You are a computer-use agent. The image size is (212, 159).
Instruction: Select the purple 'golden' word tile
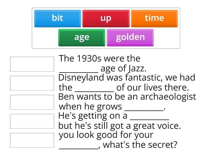[x=130, y=37]
